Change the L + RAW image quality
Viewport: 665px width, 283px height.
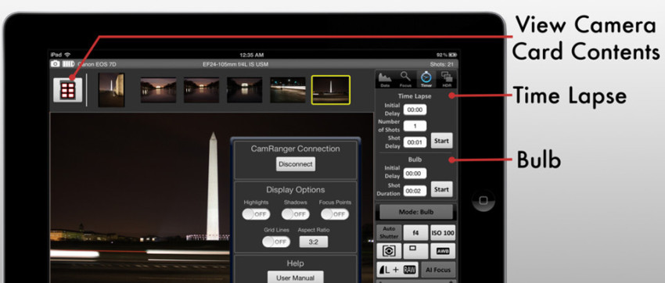click(x=397, y=270)
